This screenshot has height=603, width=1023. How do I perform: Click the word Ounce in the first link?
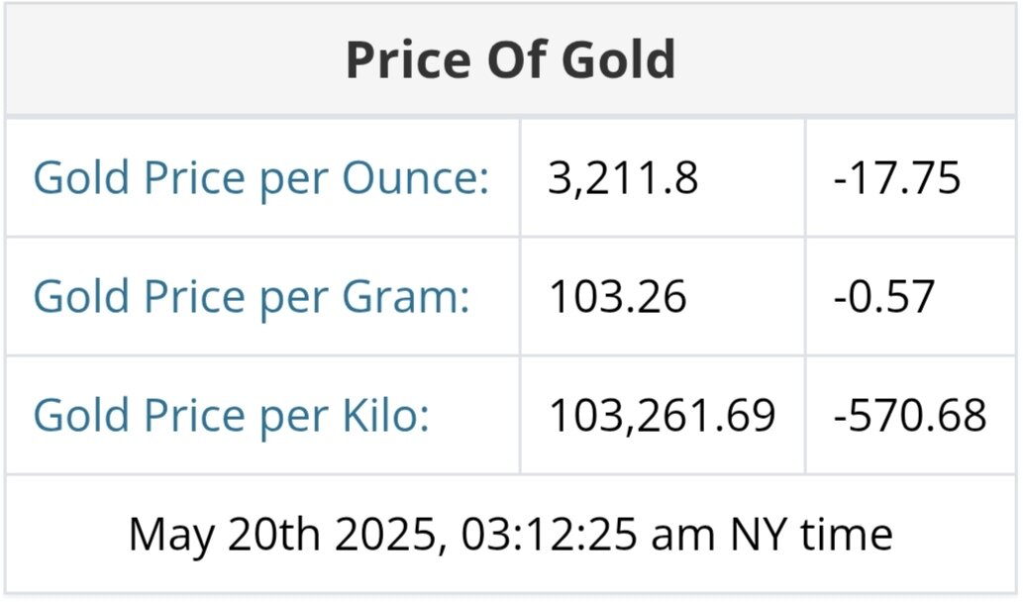(x=416, y=179)
